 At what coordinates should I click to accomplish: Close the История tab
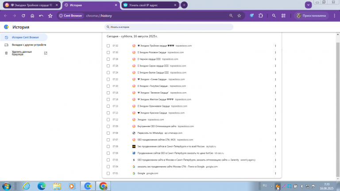click(x=116, y=5)
